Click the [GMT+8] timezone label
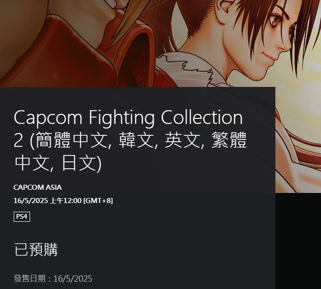The width and height of the screenshot is (321, 289). 98,201
